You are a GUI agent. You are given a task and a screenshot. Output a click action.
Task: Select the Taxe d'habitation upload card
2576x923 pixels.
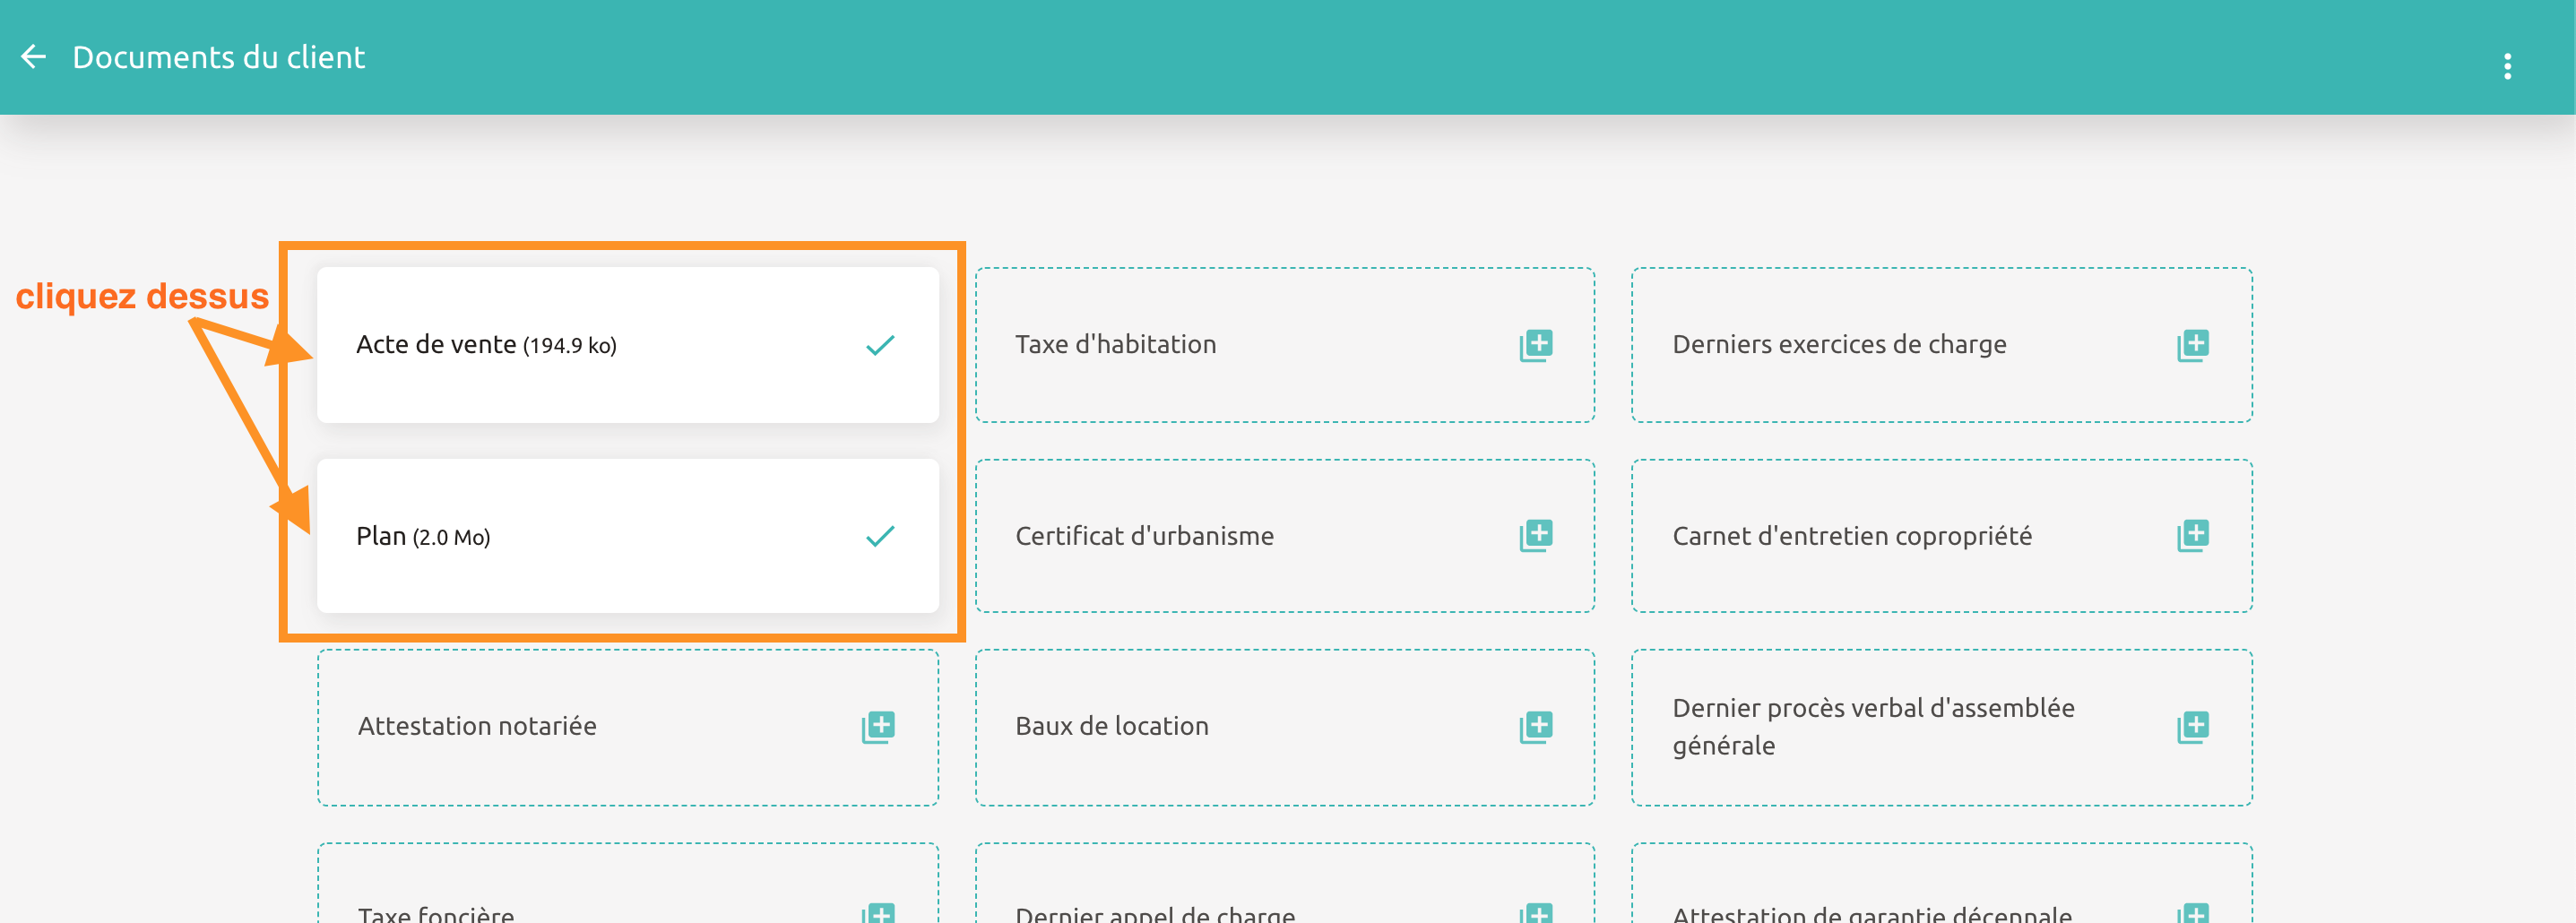coord(1285,345)
